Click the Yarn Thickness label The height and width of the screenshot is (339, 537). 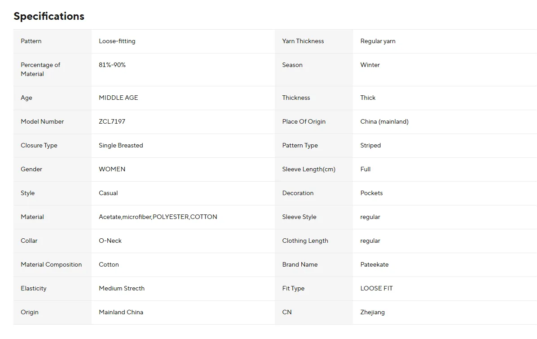coord(303,41)
